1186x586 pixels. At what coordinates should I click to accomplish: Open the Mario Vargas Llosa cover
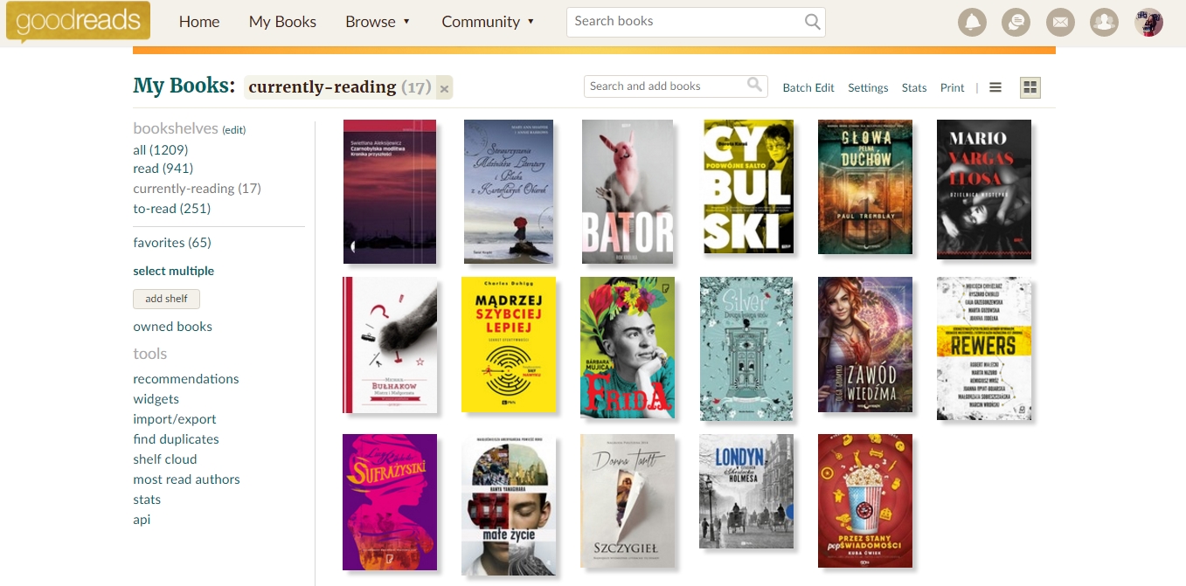tap(984, 190)
